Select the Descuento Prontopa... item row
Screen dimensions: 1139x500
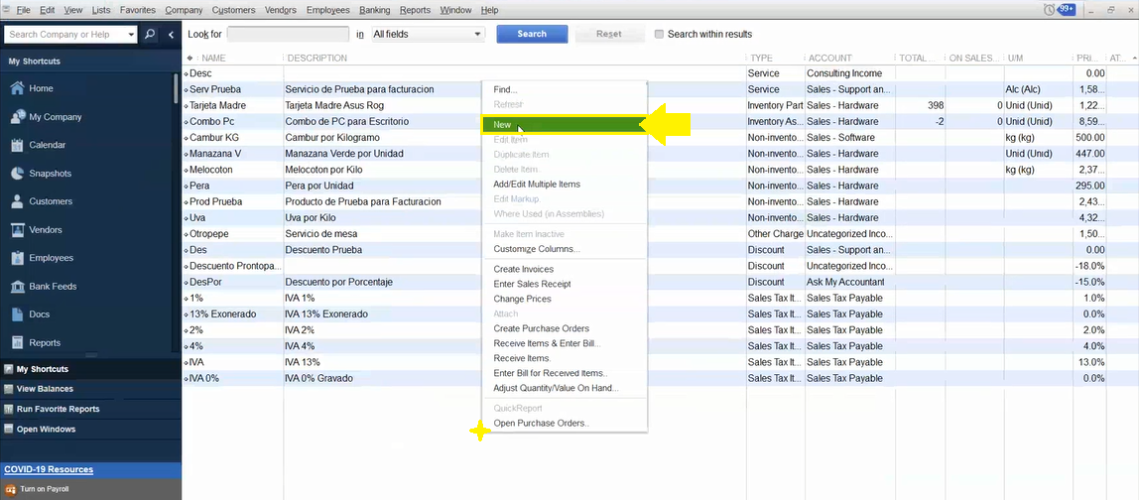tap(661, 266)
